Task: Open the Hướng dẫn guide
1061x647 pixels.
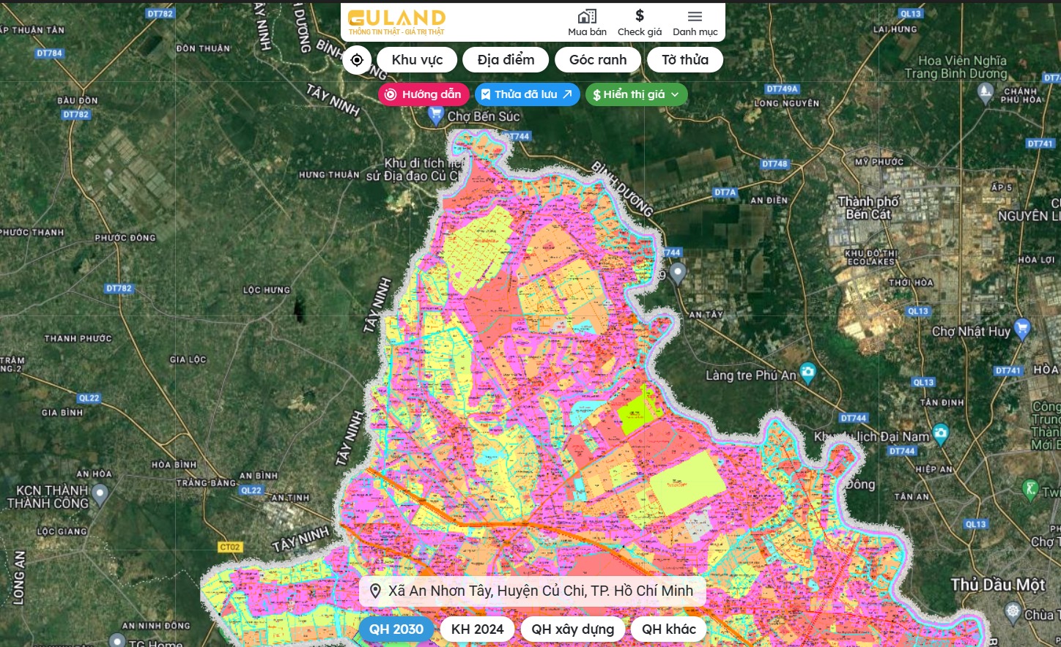Action: pyautogui.click(x=424, y=94)
